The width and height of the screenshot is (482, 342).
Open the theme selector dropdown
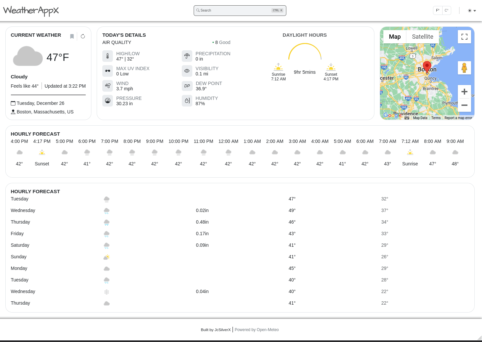(472, 11)
